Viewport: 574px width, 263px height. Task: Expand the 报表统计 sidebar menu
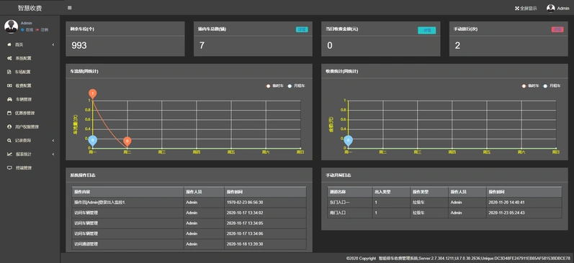(30, 154)
